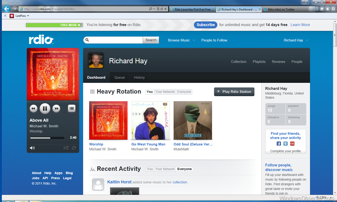The image size is (337, 202).
Task: Link your Last.fm account icon
Action: [x=292, y=143]
